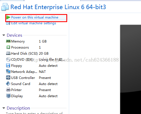
Task: Click the Sound Card speaker icon
Action: [8, 84]
